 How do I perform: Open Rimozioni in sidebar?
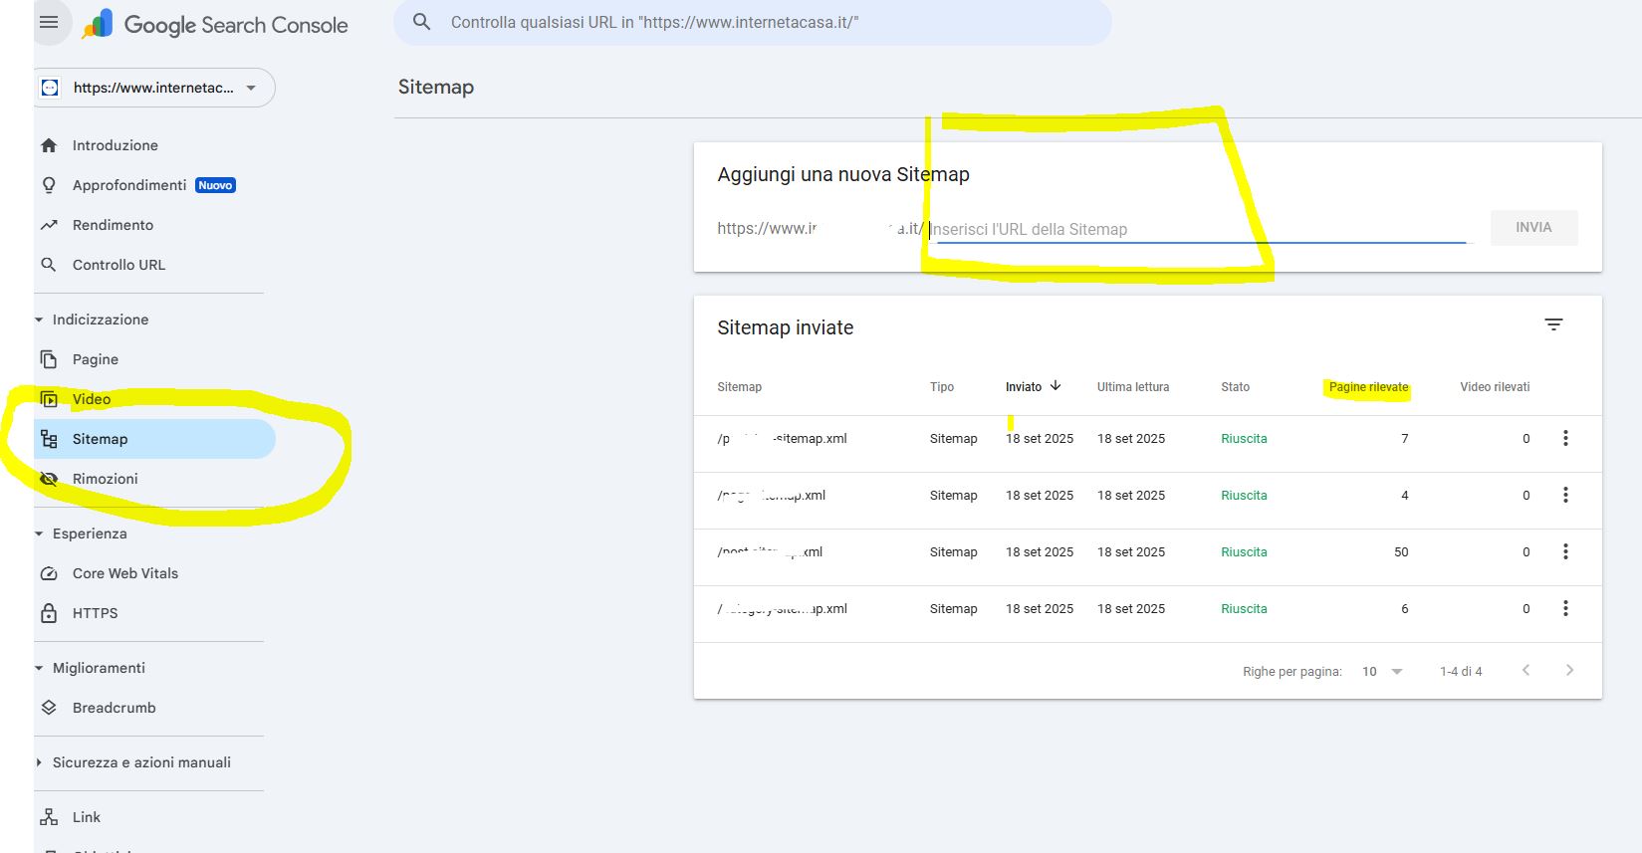pos(105,479)
